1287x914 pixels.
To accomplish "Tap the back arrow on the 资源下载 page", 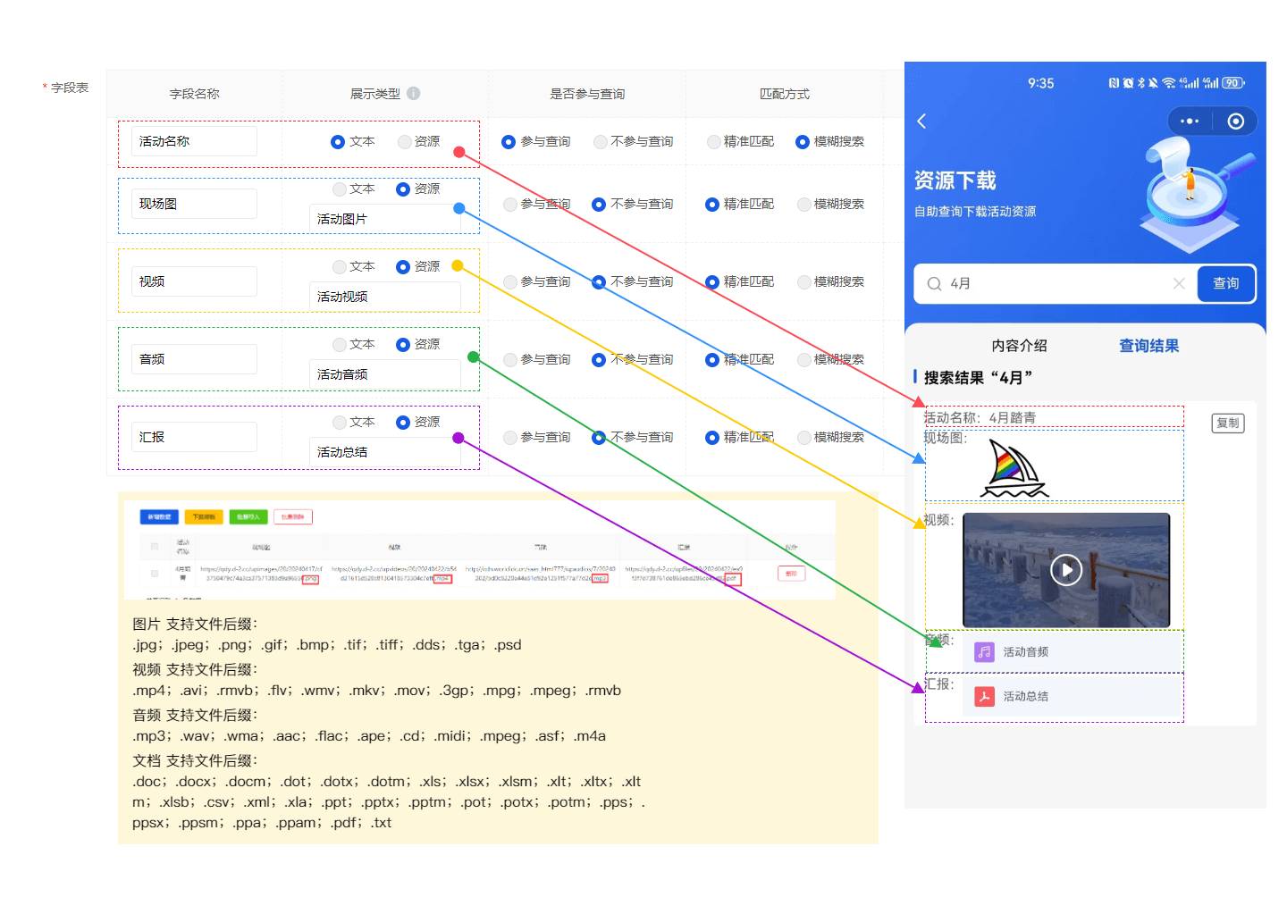I will tap(921, 121).
